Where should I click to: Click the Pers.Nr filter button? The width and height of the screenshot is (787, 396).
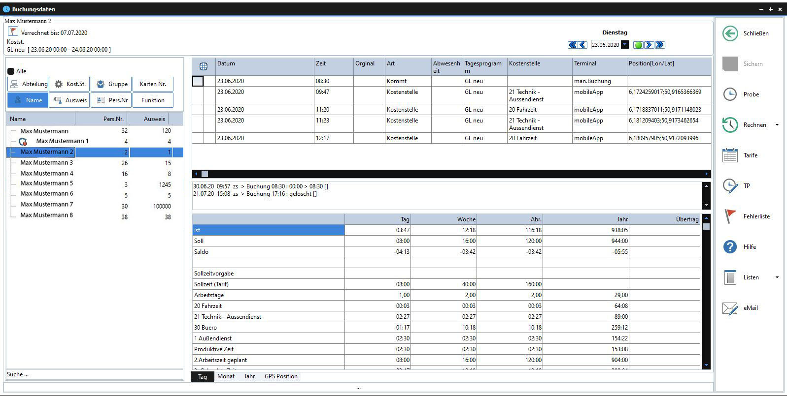[111, 100]
